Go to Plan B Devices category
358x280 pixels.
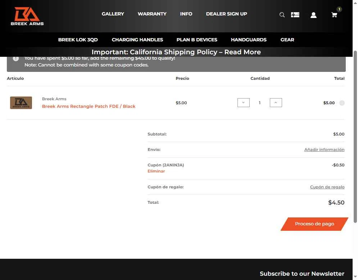(197, 40)
